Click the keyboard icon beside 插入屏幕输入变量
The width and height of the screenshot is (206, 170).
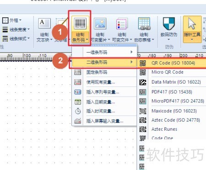pyautogui.click(x=78, y=121)
